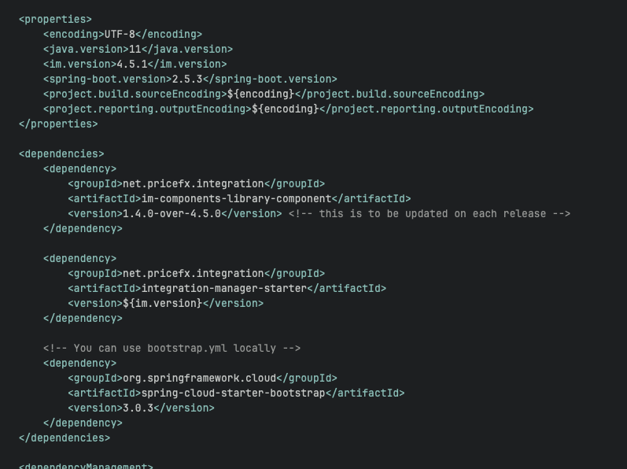Click artifactId text spring-cloud-starter-bootstrap
The image size is (627, 469).
click(233, 393)
